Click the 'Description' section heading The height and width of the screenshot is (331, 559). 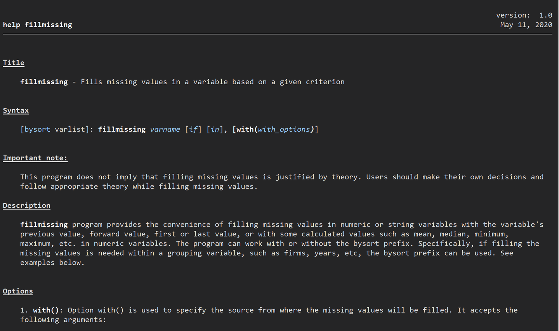click(26, 206)
